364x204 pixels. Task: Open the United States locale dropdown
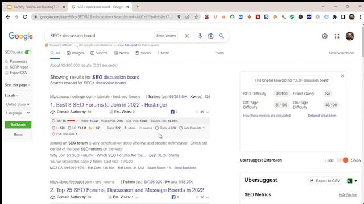(18, 104)
